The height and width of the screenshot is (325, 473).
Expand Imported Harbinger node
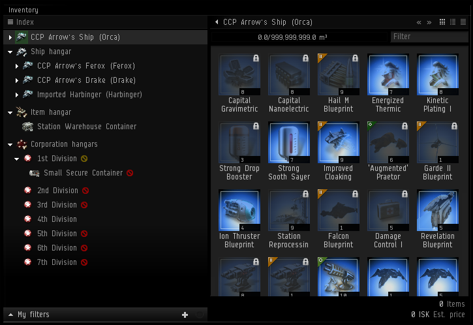pos(17,95)
